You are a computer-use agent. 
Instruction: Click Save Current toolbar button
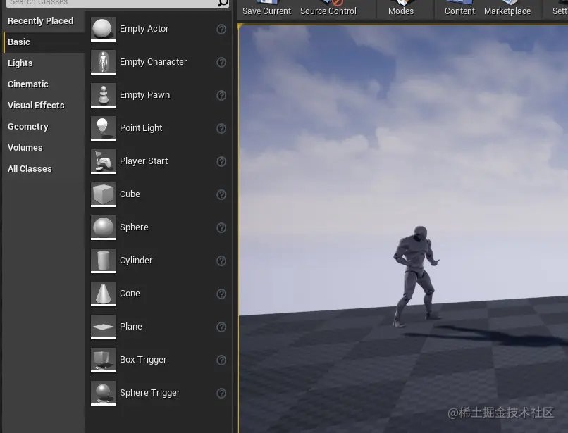click(x=266, y=8)
